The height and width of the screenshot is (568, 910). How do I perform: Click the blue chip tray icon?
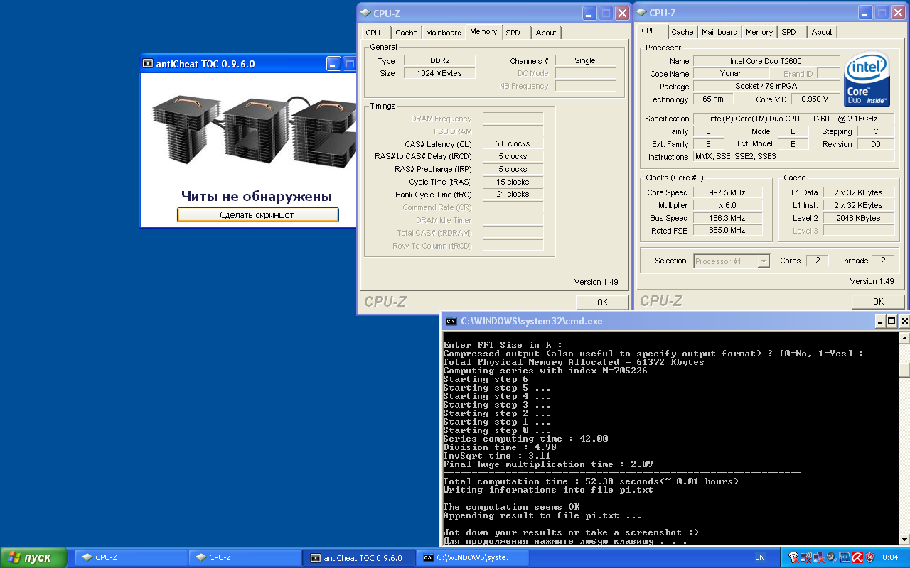[x=843, y=557]
